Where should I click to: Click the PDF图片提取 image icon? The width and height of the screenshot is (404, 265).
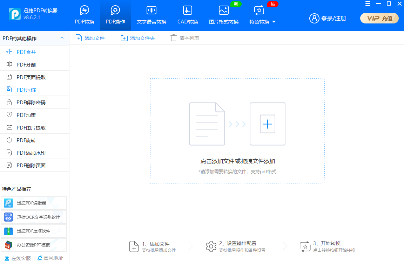click(x=9, y=127)
